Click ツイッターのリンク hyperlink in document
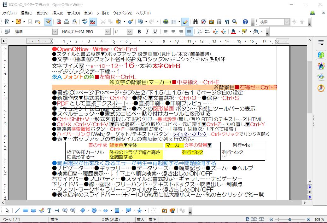The height and width of the screenshot is (223, 327). click(x=190, y=134)
